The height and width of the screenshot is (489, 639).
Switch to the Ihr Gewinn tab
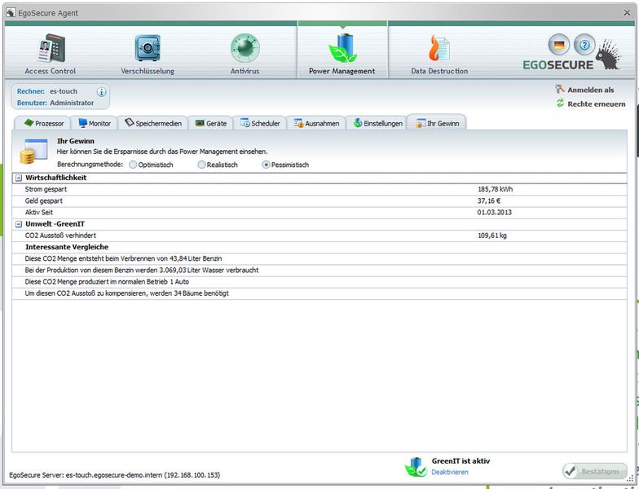click(437, 122)
